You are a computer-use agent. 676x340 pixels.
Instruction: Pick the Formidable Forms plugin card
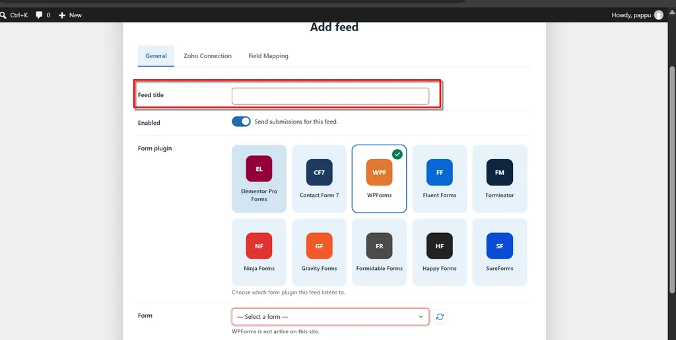tap(379, 252)
